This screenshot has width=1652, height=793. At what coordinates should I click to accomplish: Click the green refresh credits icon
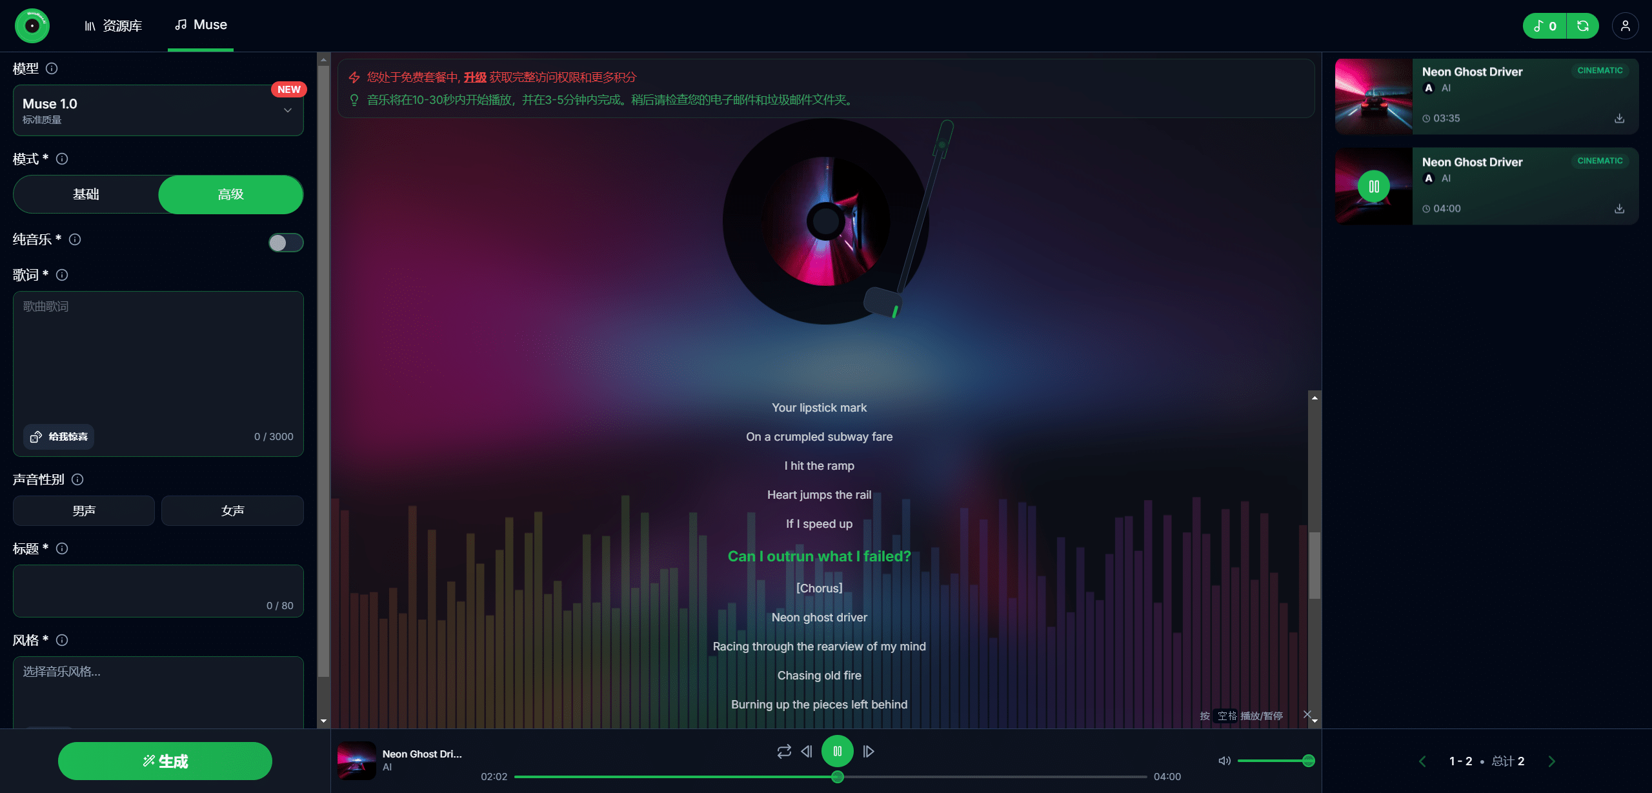point(1583,26)
